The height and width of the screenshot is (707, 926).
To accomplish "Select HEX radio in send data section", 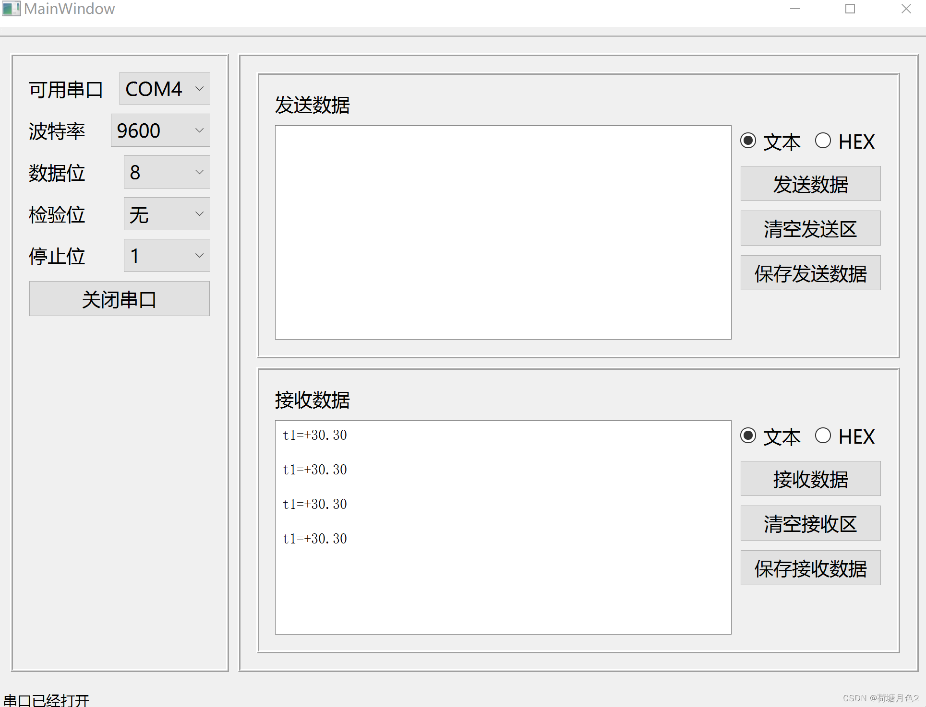I will (x=845, y=141).
